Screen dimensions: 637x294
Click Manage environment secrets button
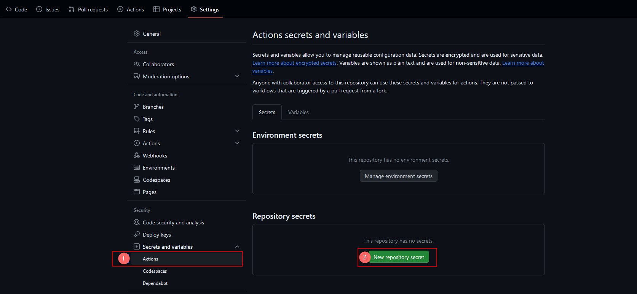pos(398,176)
